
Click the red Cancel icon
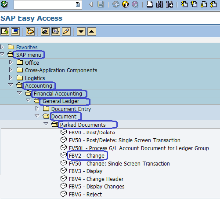(x=135, y=4)
